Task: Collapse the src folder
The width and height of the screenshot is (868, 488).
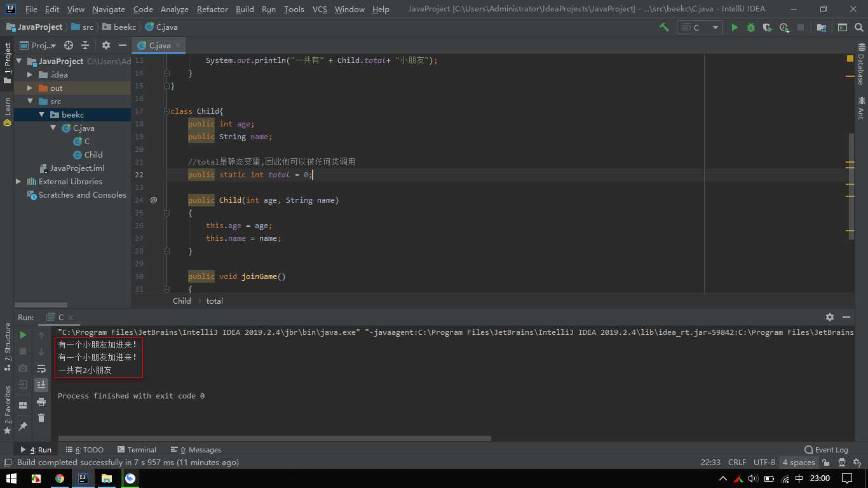Action: point(30,101)
